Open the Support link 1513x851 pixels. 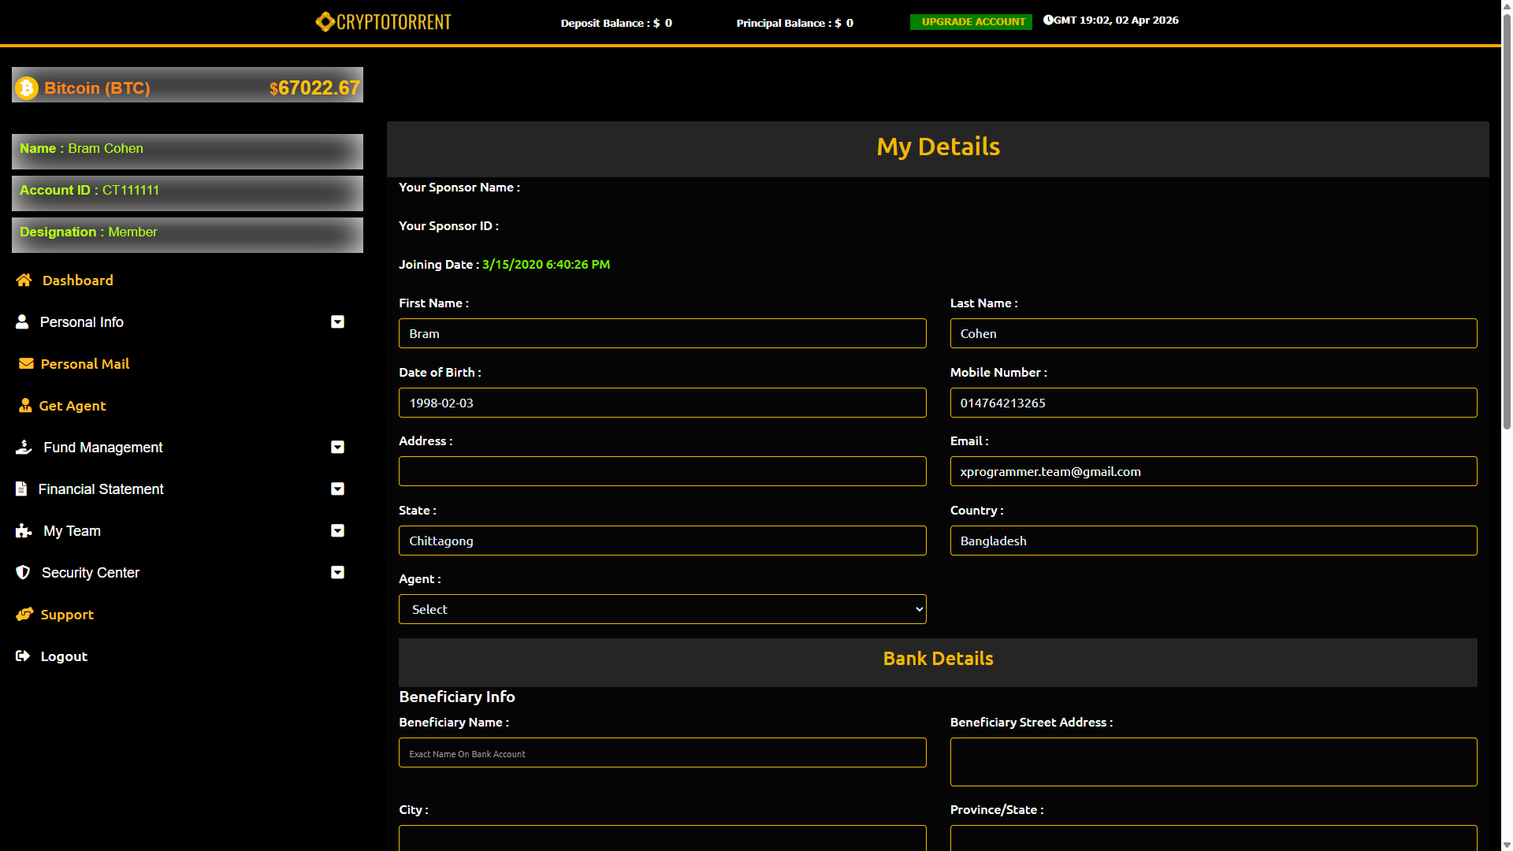pos(67,615)
